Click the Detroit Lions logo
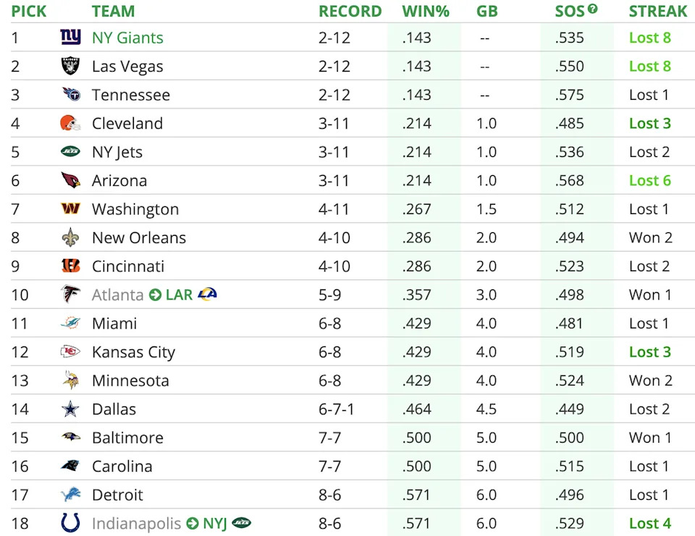The image size is (695, 536). point(71,495)
